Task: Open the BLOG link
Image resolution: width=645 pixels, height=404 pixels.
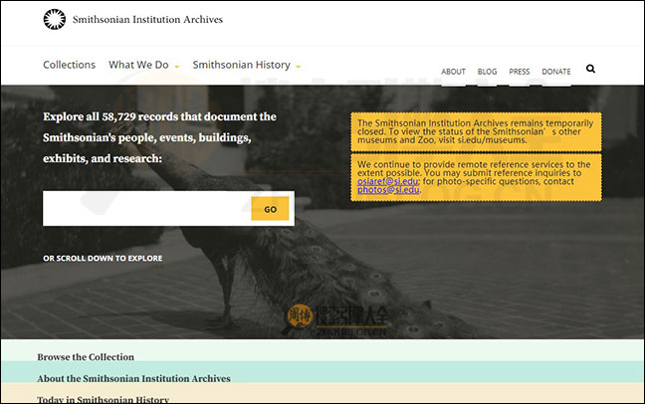Action: tap(487, 72)
